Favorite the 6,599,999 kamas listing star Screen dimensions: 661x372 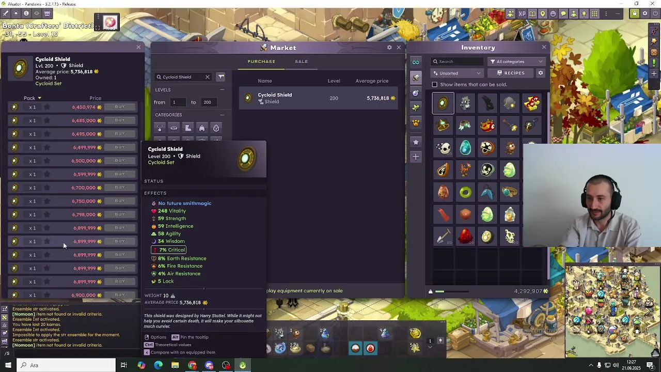click(x=47, y=174)
